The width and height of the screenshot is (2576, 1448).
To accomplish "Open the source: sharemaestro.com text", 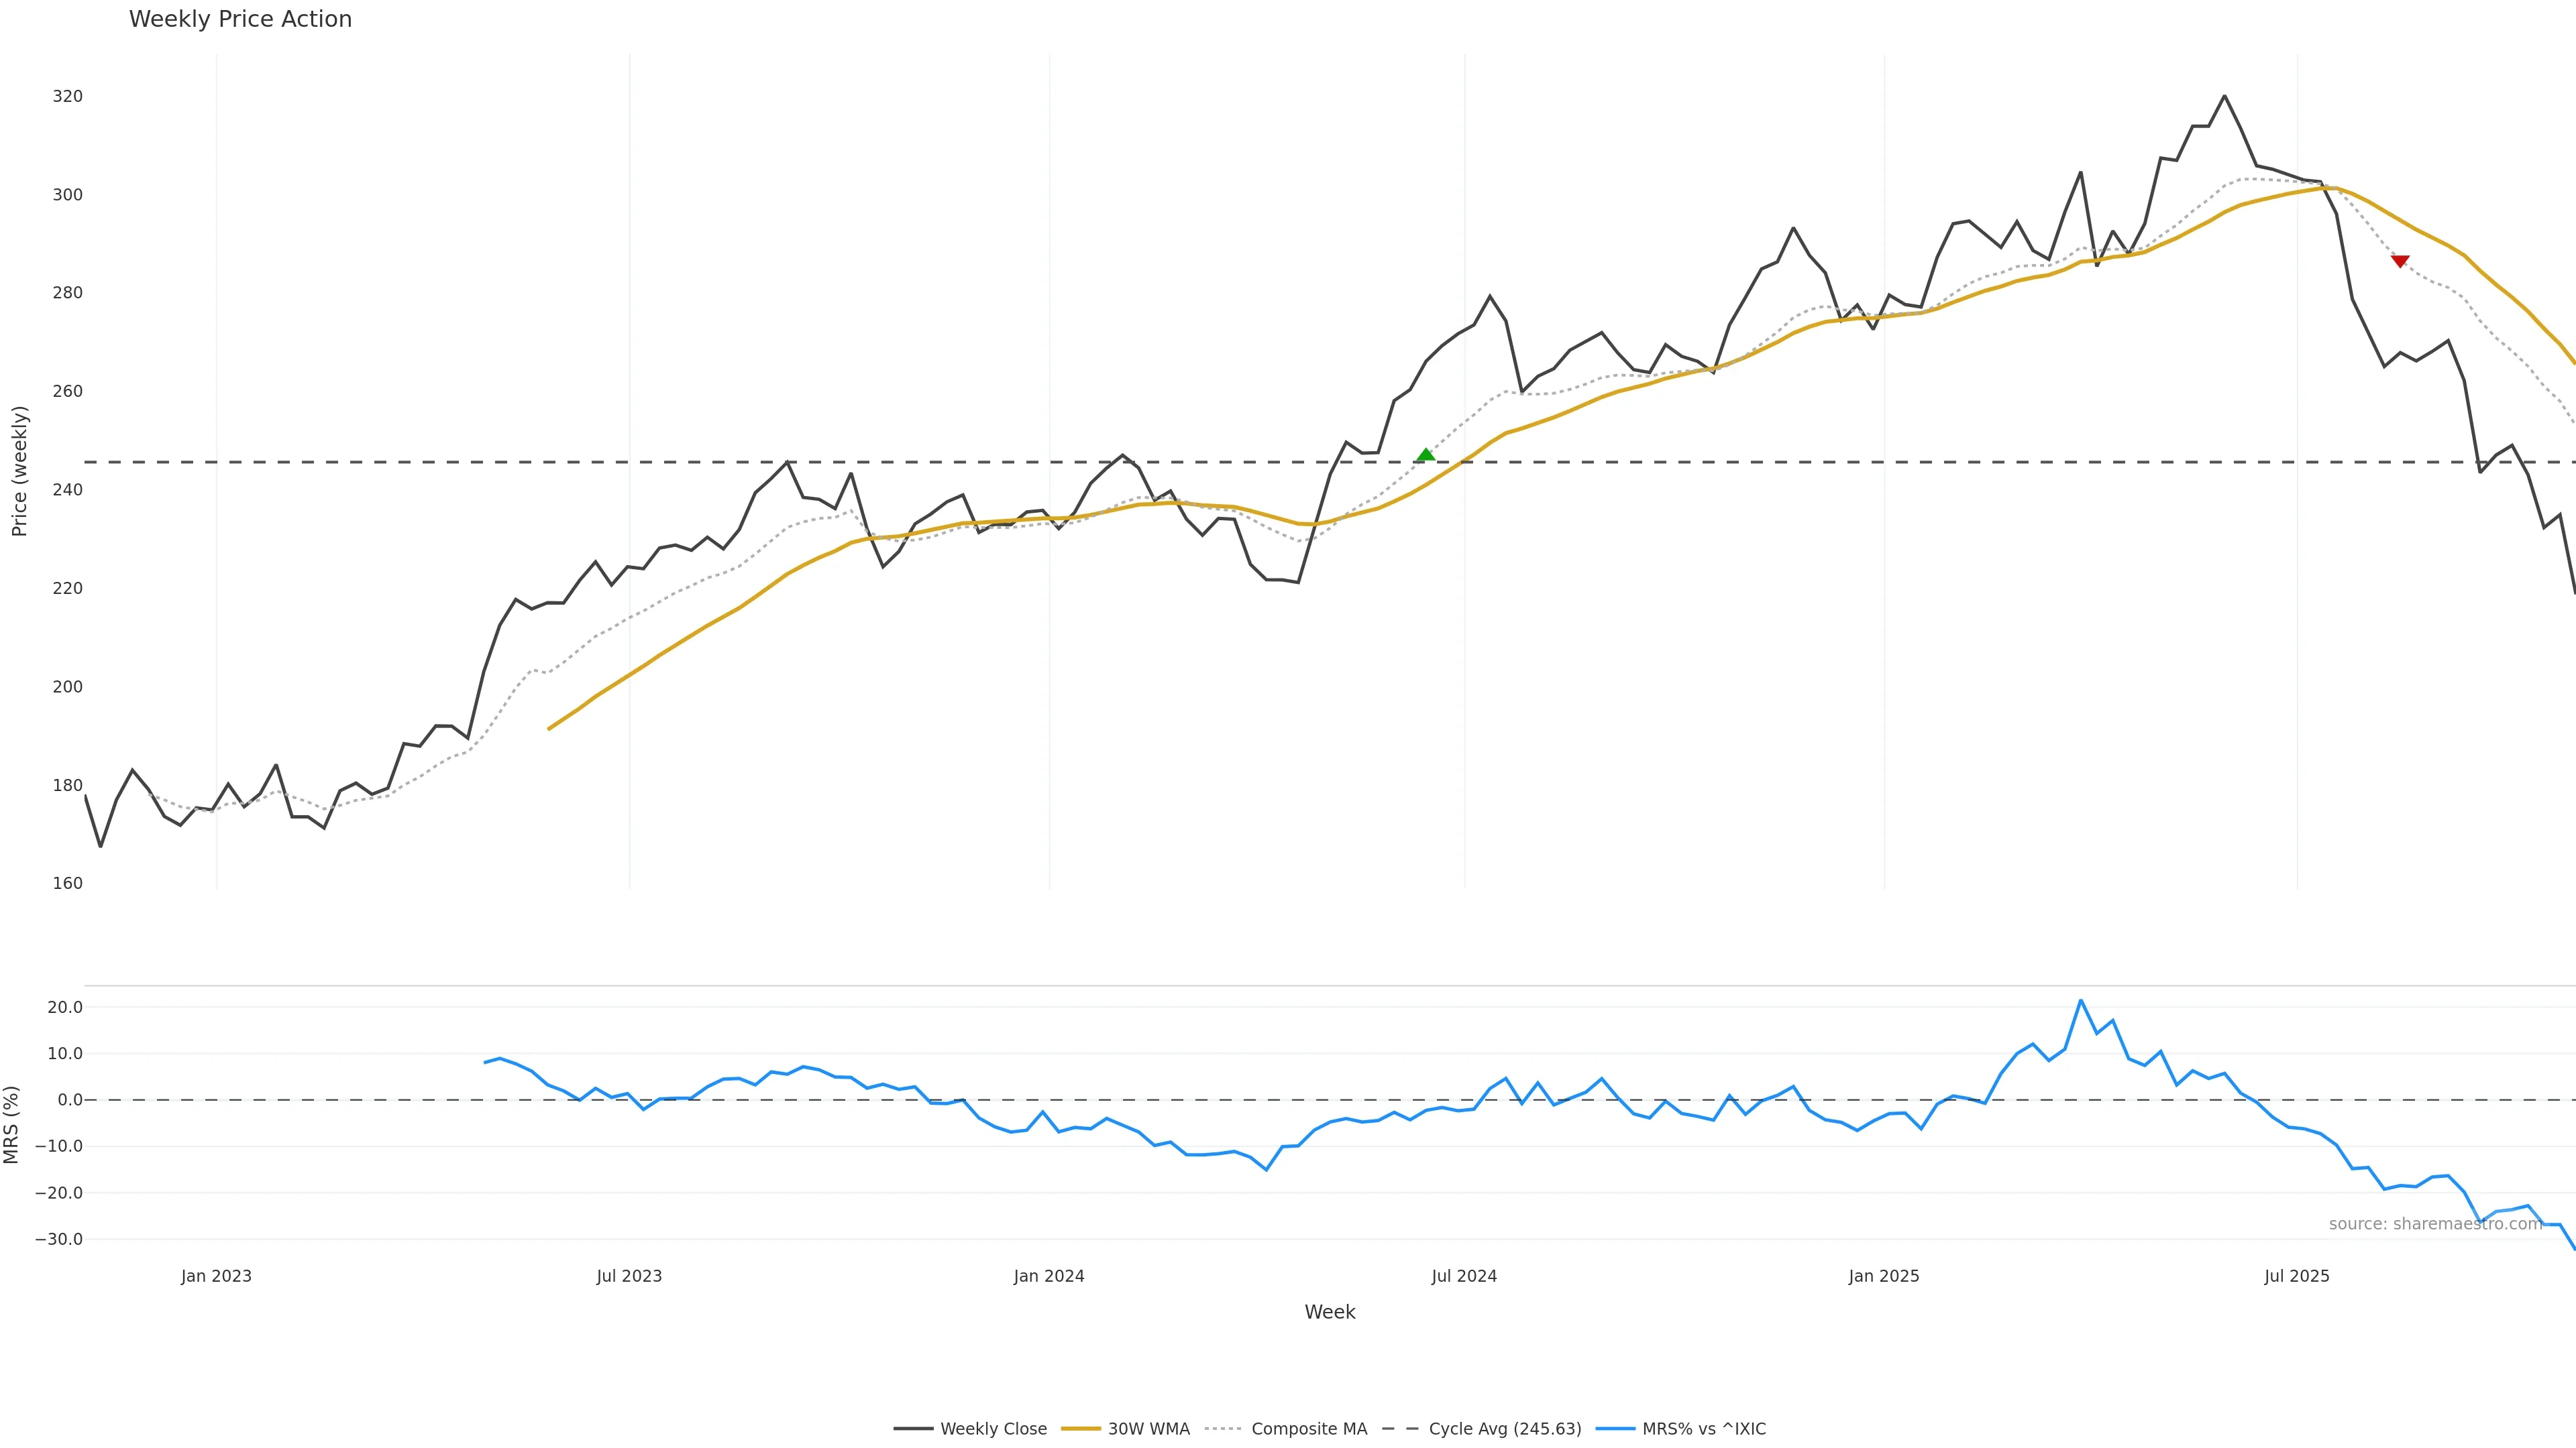I will tap(2435, 1224).
